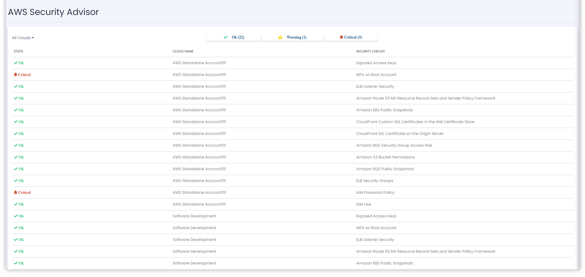Select 'MFA on Root Account' for AWS Standalone Account

tap(376, 75)
